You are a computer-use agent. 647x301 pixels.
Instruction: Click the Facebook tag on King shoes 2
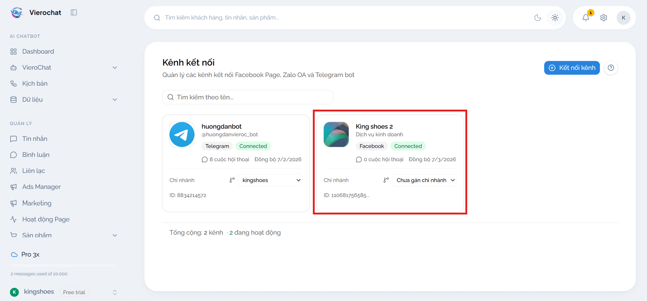click(x=372, y=146)
